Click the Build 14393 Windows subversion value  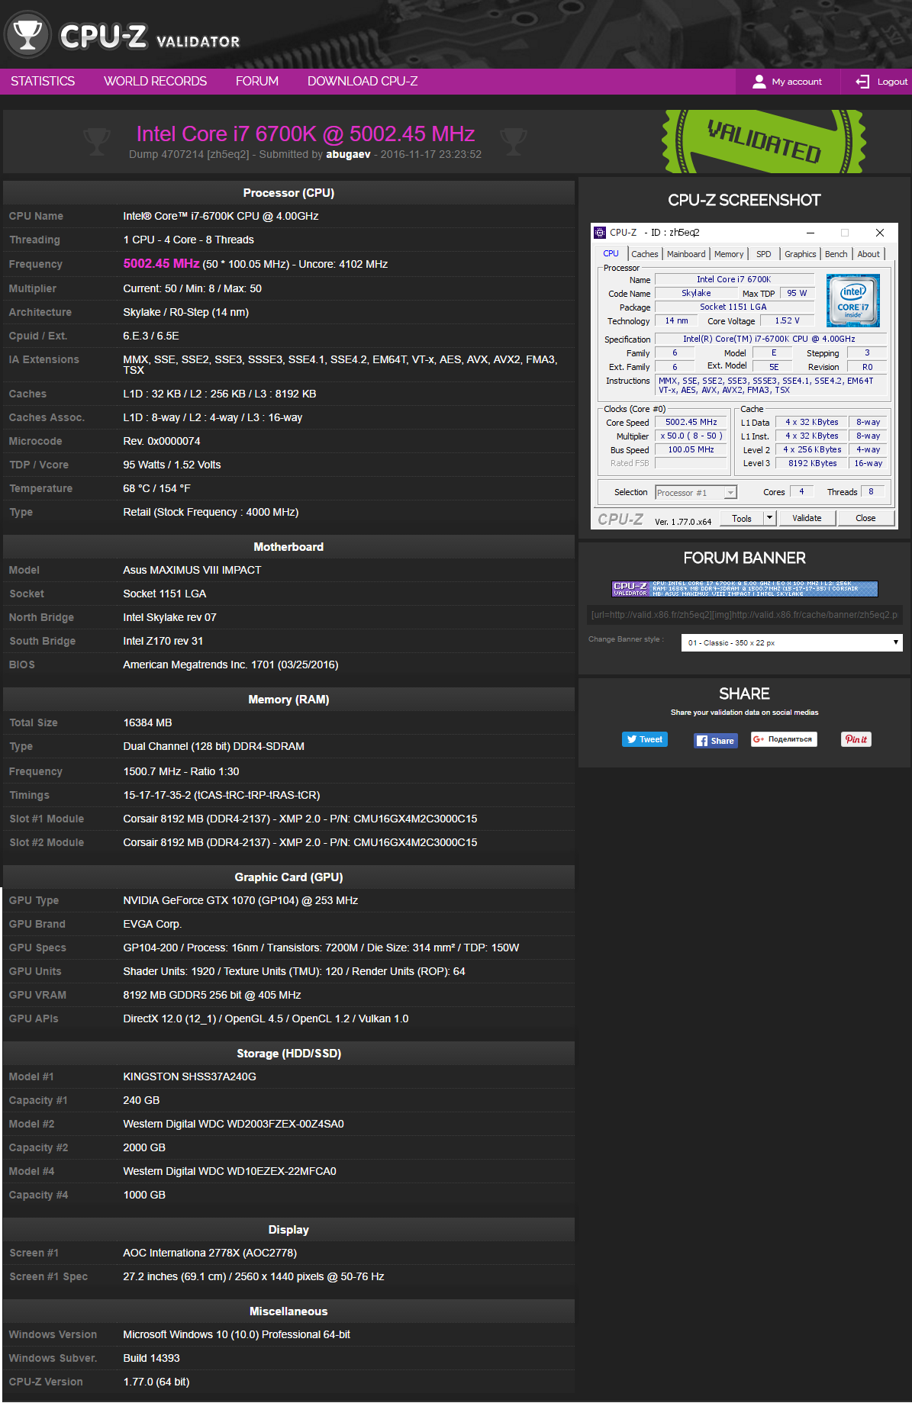[151, 1358]
